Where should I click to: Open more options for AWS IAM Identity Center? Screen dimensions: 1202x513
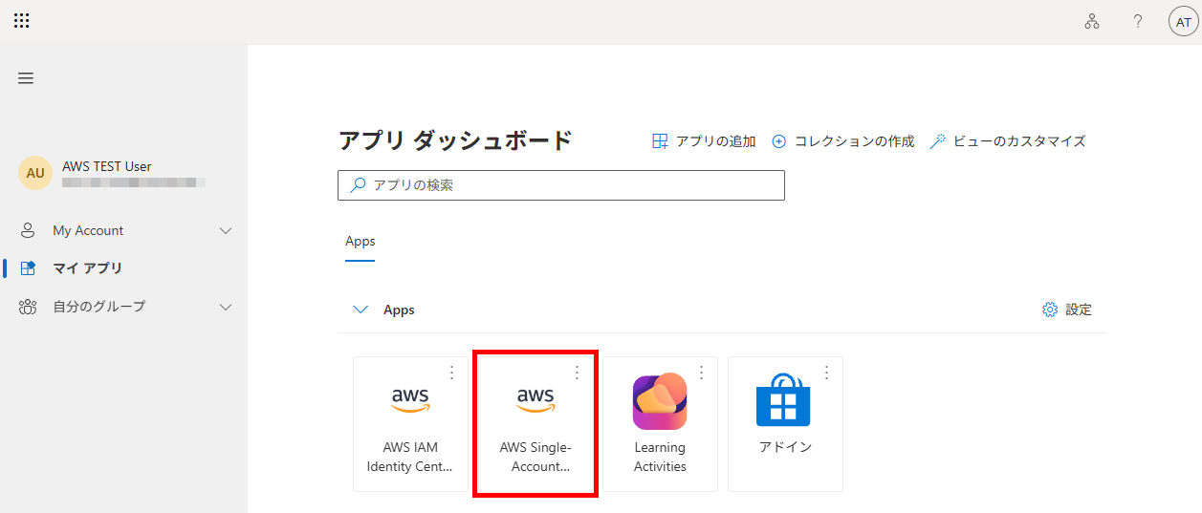pos(451,373)
